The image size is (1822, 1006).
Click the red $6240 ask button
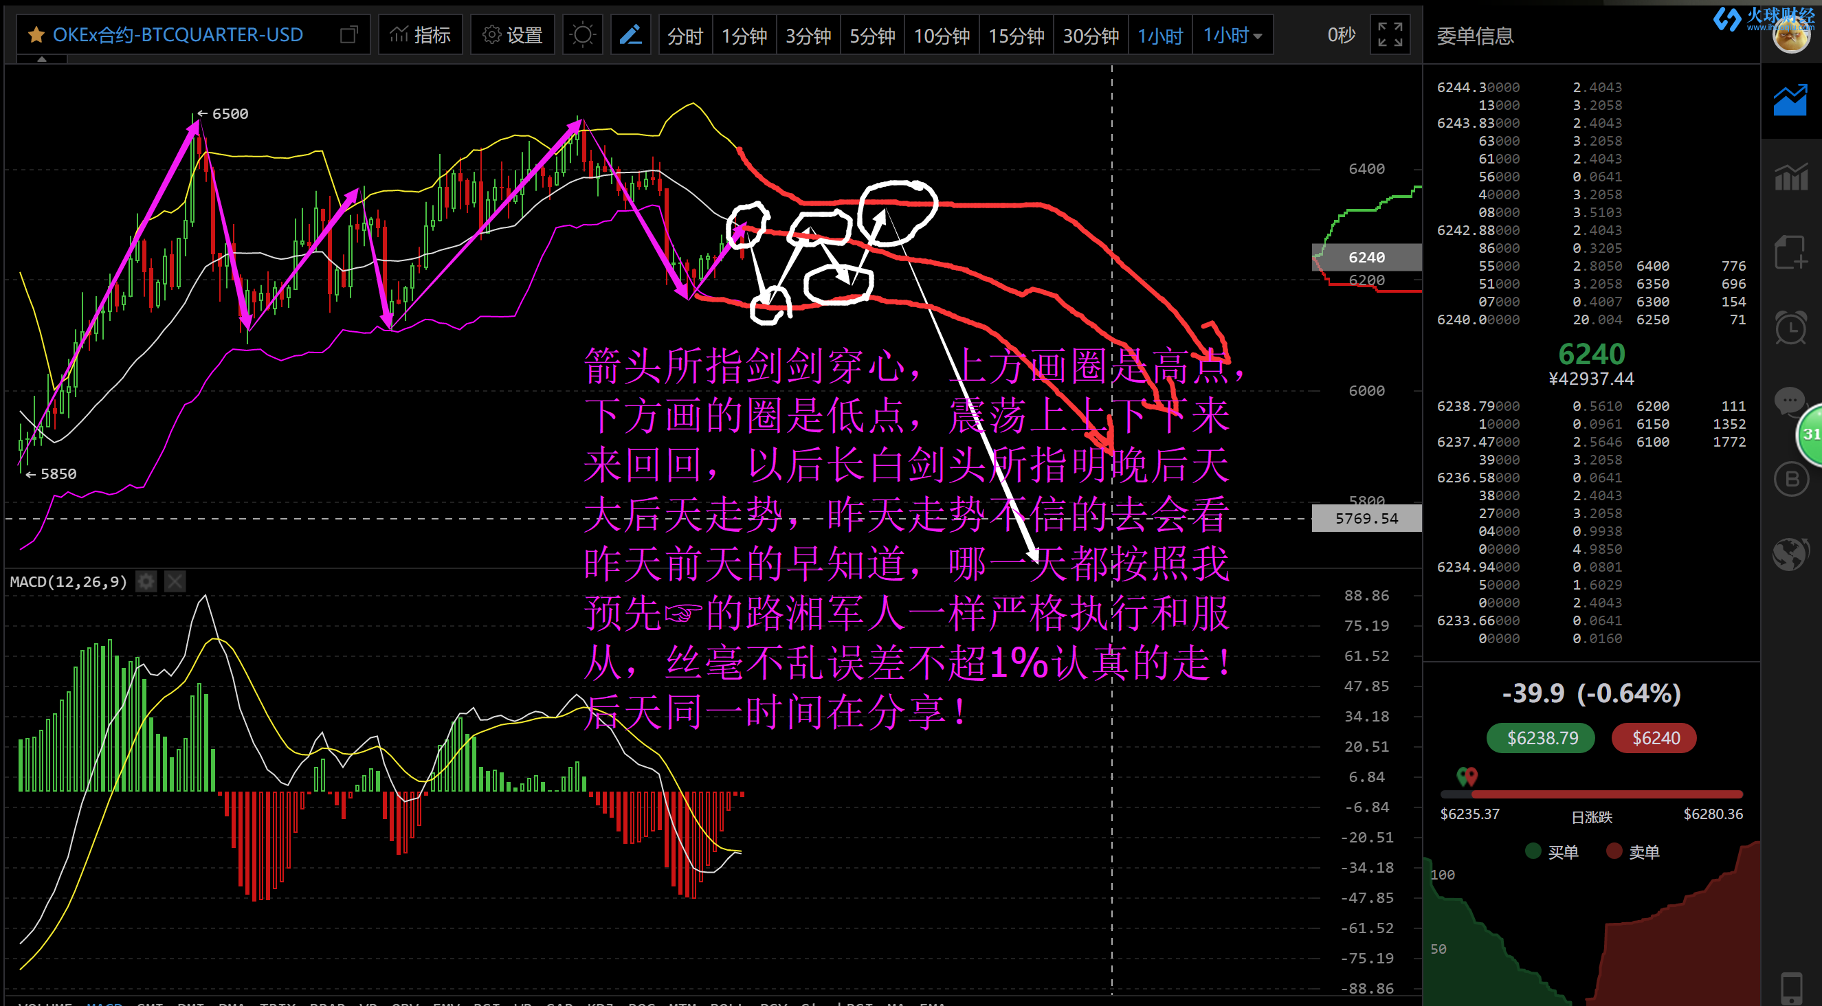[1654, 738]
